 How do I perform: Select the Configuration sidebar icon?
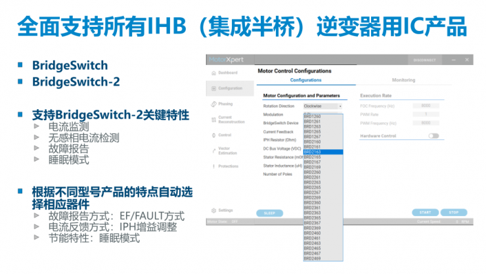point(213,88)
